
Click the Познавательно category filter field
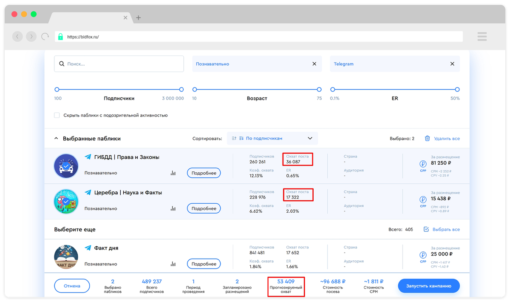[257, 64]
